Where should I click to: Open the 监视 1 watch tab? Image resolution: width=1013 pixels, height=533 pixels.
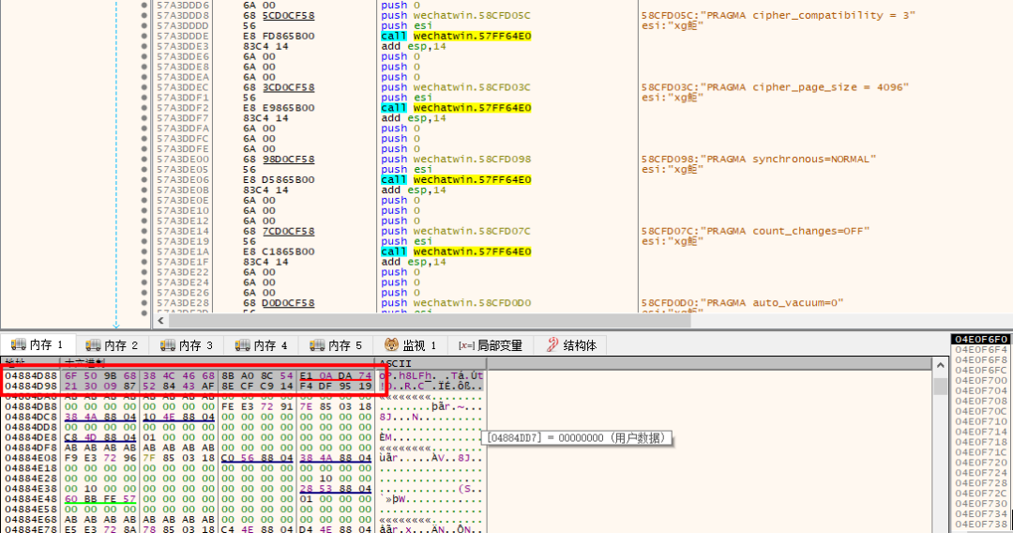tap(411, 345)
